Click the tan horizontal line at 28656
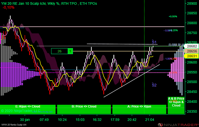The image size is (199, 127). 128,51
